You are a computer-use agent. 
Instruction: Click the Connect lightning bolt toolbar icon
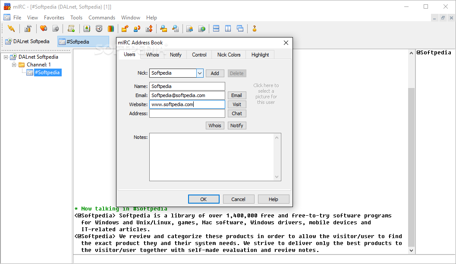tap(11, 28)
